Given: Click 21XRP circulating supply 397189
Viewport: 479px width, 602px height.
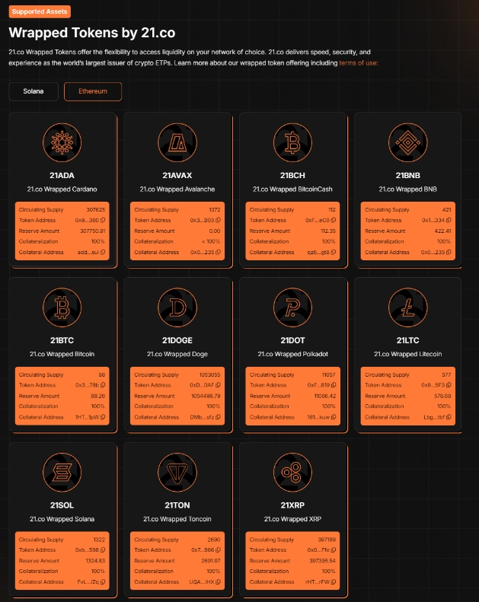Looking at the screenshot, I should click(327, 540).
